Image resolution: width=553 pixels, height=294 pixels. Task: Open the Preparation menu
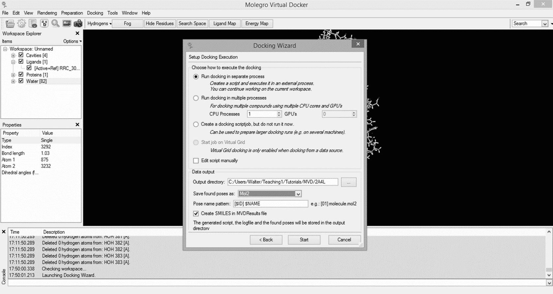coord(72,13)
